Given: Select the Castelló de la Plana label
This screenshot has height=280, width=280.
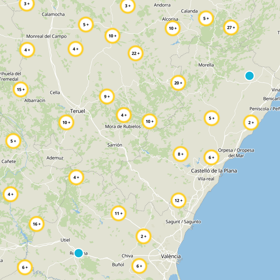Looking at the screenshot, I should (214, 171).
